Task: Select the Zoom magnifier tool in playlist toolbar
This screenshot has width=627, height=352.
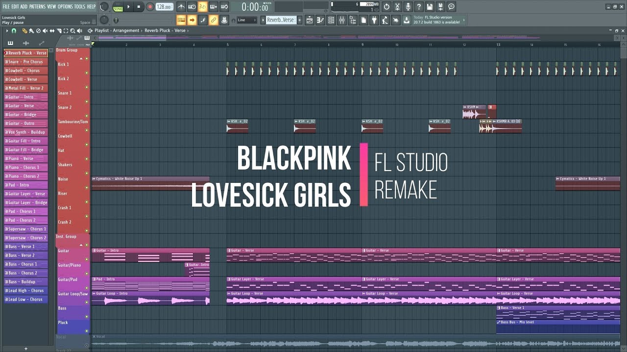Action: point(72,31)
